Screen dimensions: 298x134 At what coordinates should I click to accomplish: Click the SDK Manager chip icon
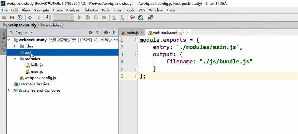[x=151, y=18]
